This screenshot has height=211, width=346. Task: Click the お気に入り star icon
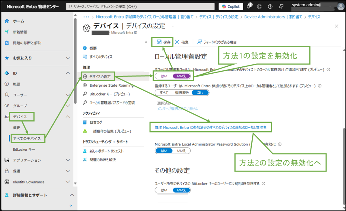pyautogui.click(x=7, y=58)
